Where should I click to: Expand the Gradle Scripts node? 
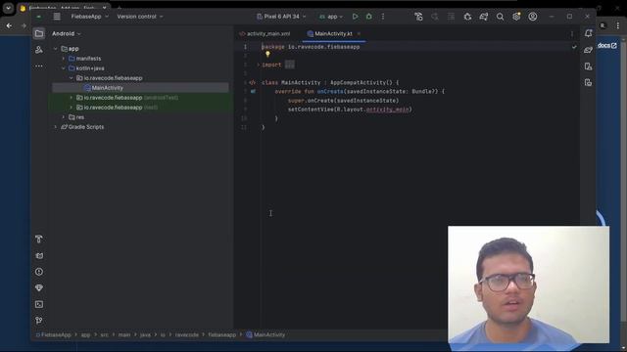[x=56, y=127]
